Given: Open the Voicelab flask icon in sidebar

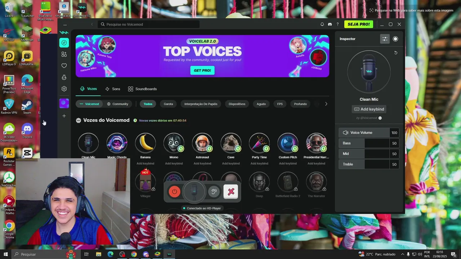Looking at the screenshot, I should (64, 77).
